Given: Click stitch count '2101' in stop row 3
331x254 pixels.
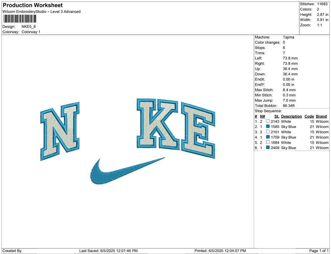Looking at the screenshot, I should pos(275,132).
